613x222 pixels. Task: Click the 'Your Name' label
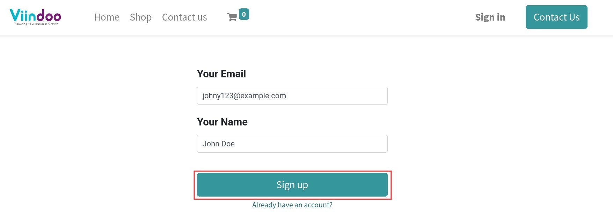(222, 122)
